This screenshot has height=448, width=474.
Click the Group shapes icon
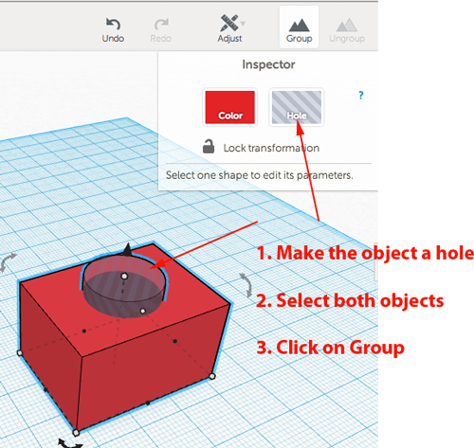click(x=299, y=26)
